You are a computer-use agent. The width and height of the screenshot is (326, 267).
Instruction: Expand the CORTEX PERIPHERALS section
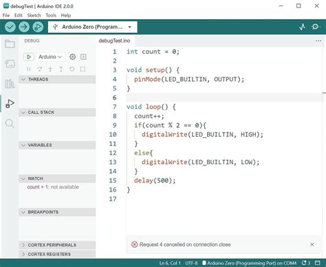coord(57,245)
